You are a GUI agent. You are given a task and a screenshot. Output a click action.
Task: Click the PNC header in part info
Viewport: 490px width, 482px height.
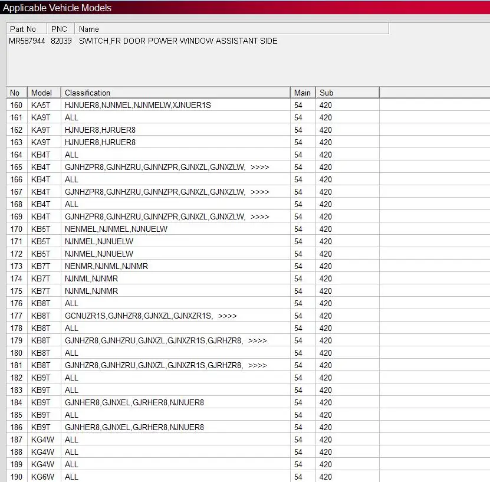(61, 29)
